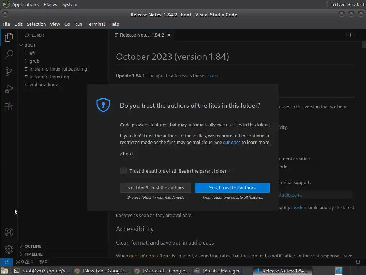Open the Run and Debug icon
This screenshot has height=275, width=366.
point(9,89)
